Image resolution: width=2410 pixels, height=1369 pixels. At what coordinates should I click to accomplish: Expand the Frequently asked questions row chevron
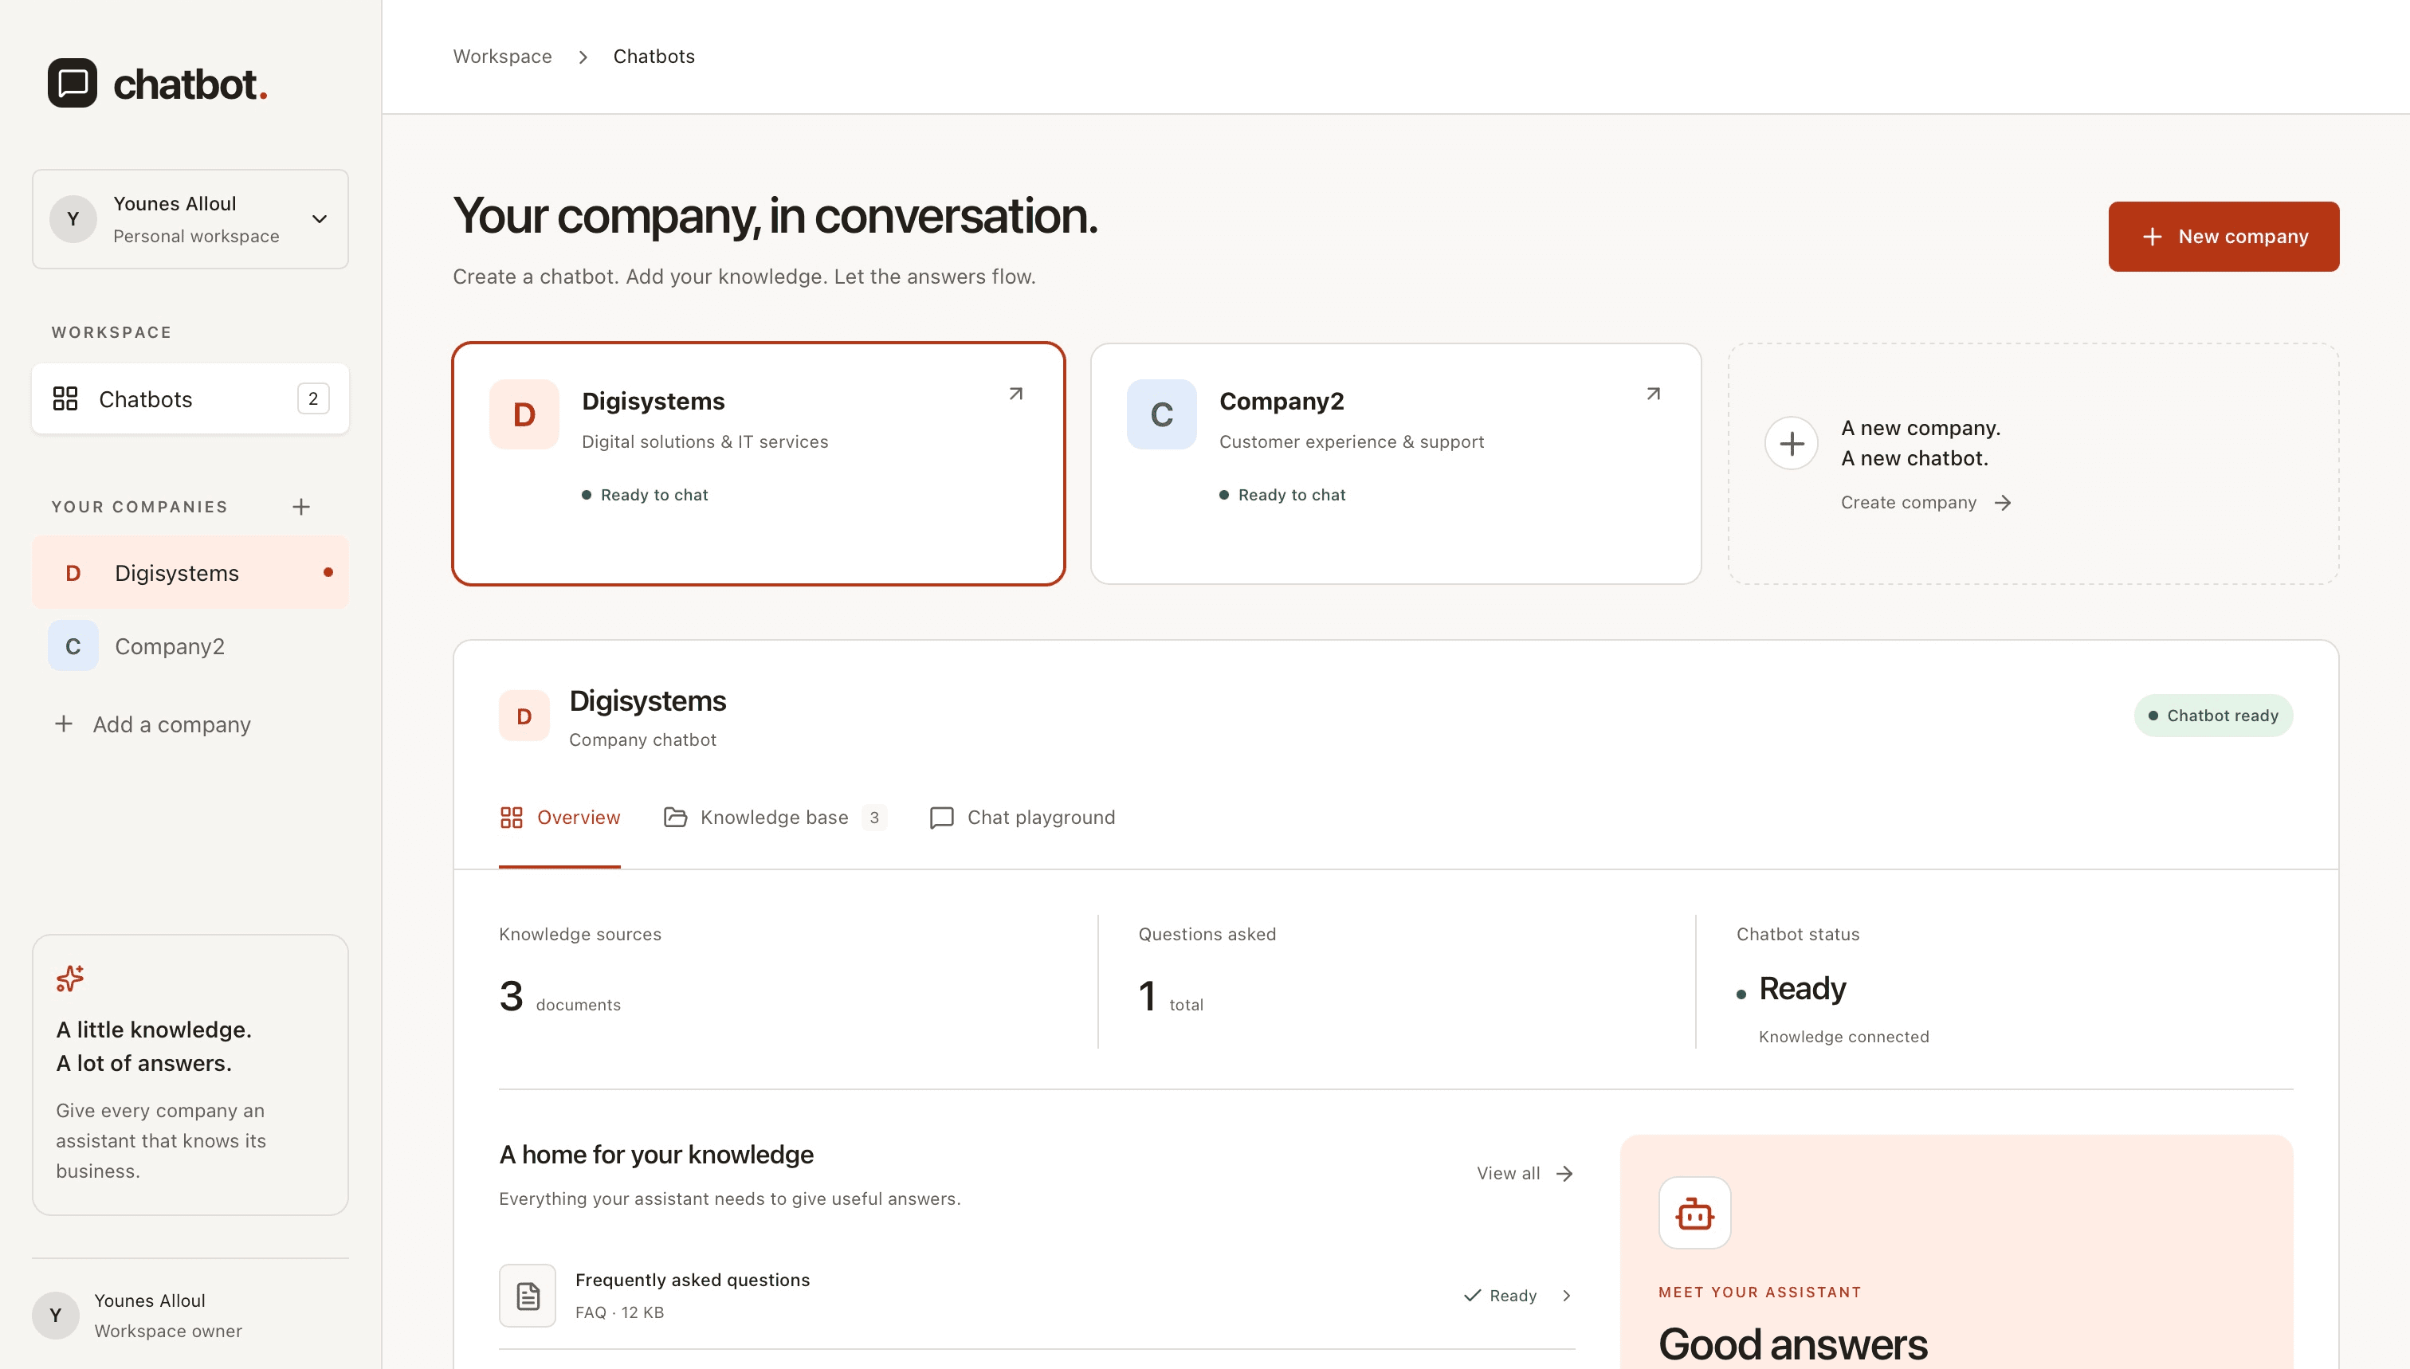coord(1567,1295)
